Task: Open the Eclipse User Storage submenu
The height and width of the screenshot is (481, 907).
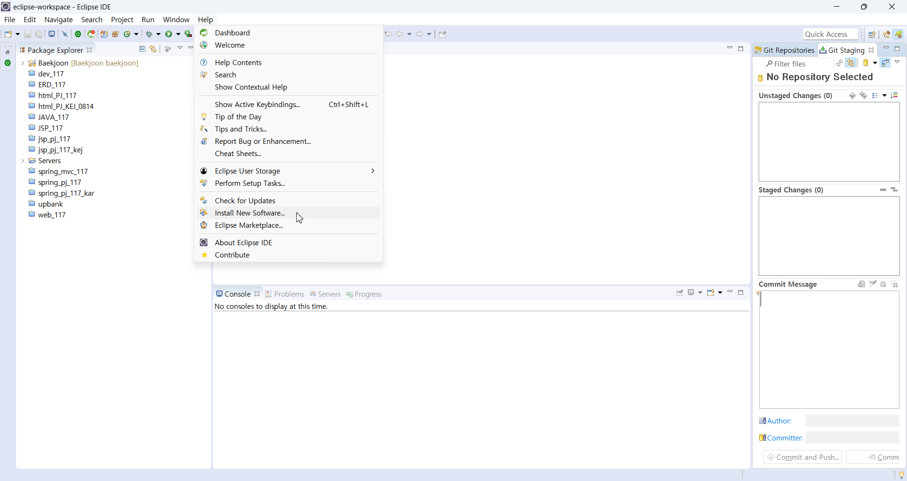Action: pyautogui.click(x=289, y=171)
